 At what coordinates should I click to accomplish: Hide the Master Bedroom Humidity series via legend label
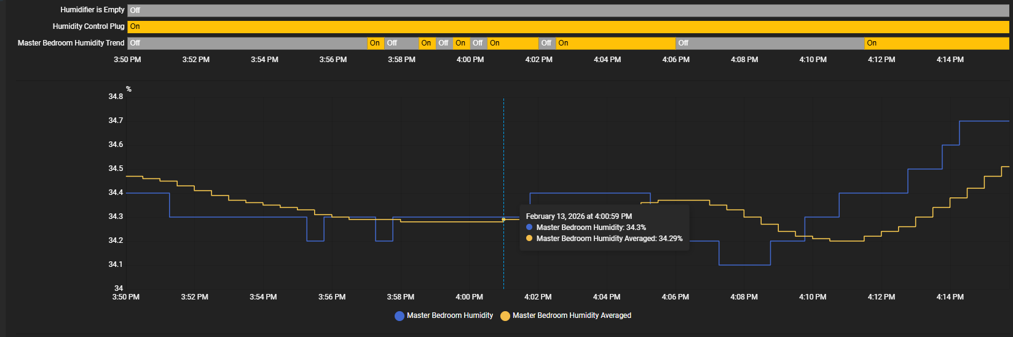point(449,315)
